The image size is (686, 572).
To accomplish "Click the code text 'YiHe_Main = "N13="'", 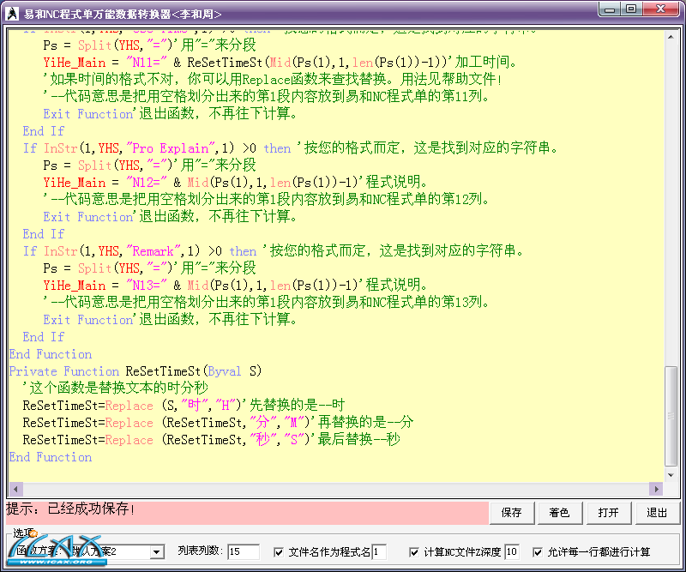I will (x=105, y=286).
